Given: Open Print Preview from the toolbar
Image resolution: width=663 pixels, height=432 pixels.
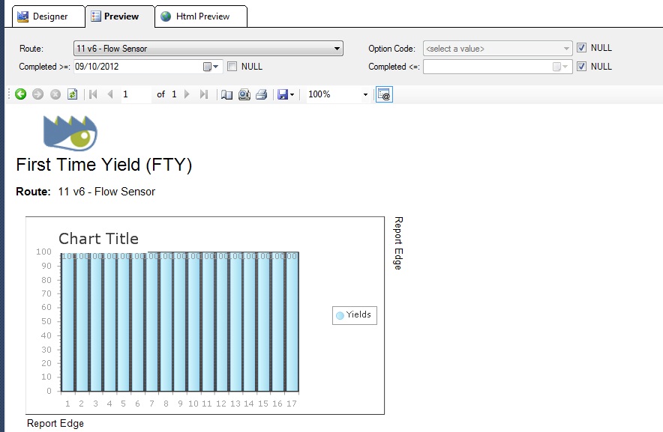Looking at the screenshot, I should [244, 94].
